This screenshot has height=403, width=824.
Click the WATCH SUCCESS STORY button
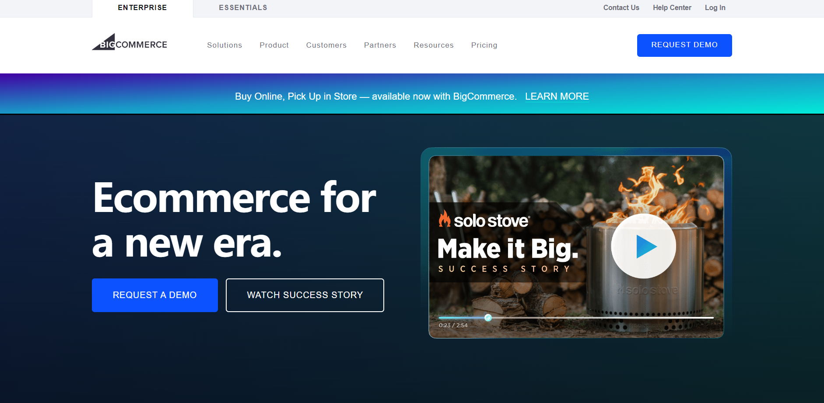pyautogui.click(x=305, y=295)
